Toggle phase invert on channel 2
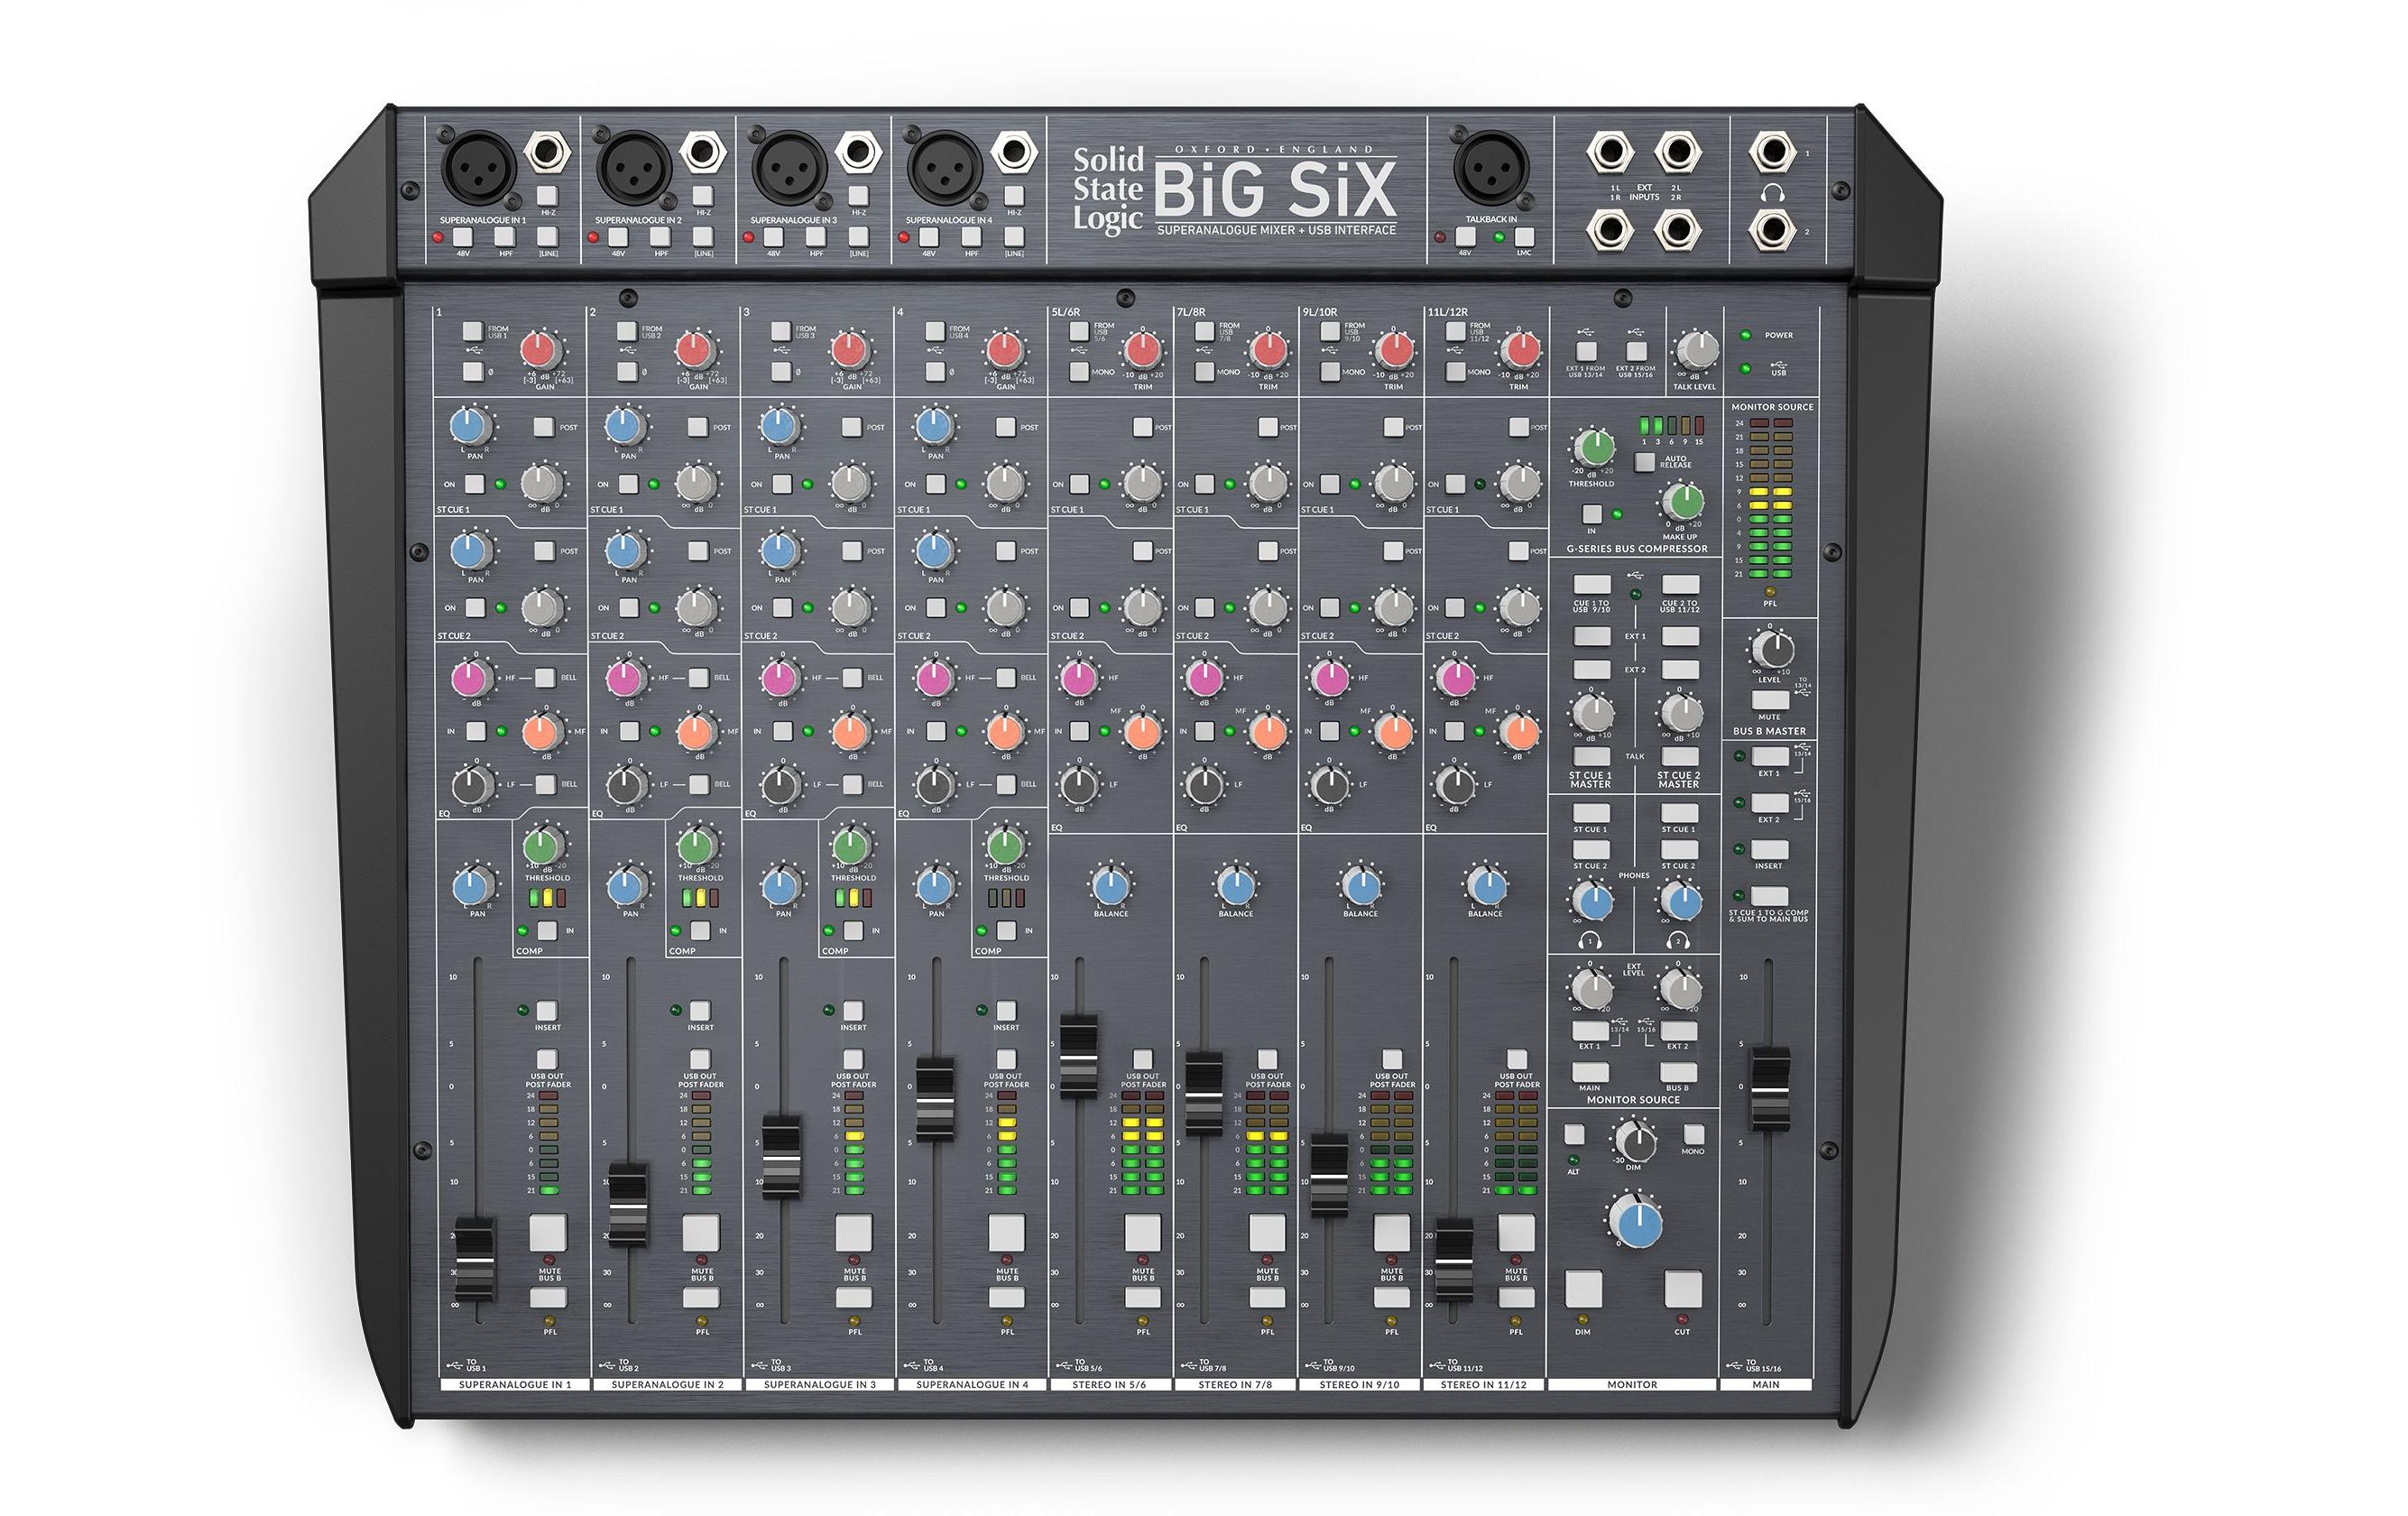This screenshot has width=2408, height=1516. [x=628, y=373]
